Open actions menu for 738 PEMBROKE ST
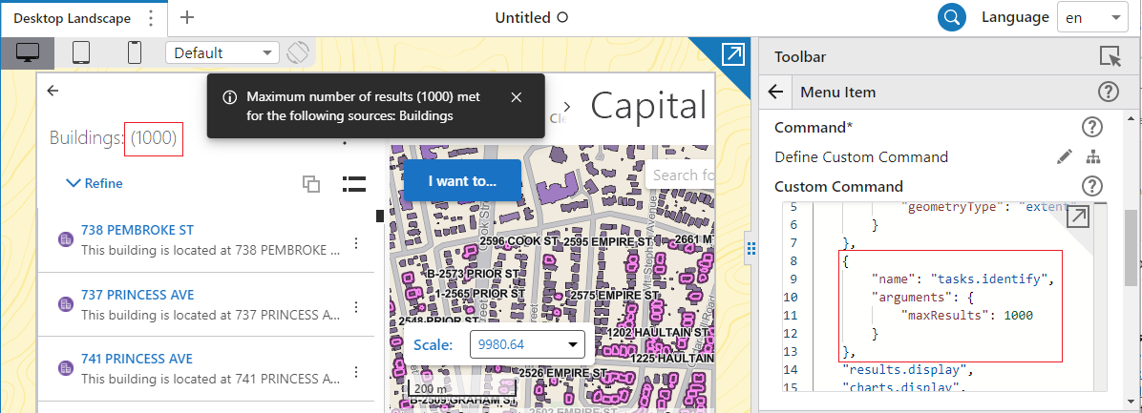 pos(356,243)
